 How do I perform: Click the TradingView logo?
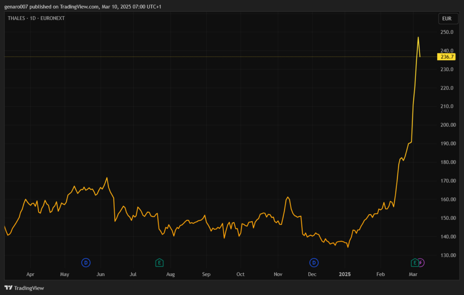(24, 288)
